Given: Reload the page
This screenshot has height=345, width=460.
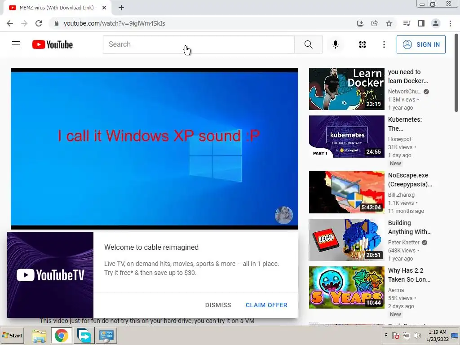Looking at the screenshot, I should [x=39, y=23].
